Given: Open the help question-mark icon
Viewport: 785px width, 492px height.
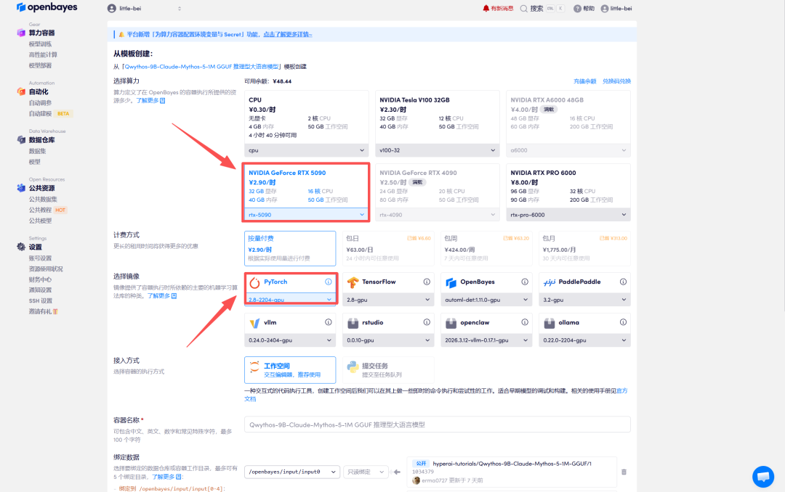Looking at the screenshot, I should [x=577, y=9].
